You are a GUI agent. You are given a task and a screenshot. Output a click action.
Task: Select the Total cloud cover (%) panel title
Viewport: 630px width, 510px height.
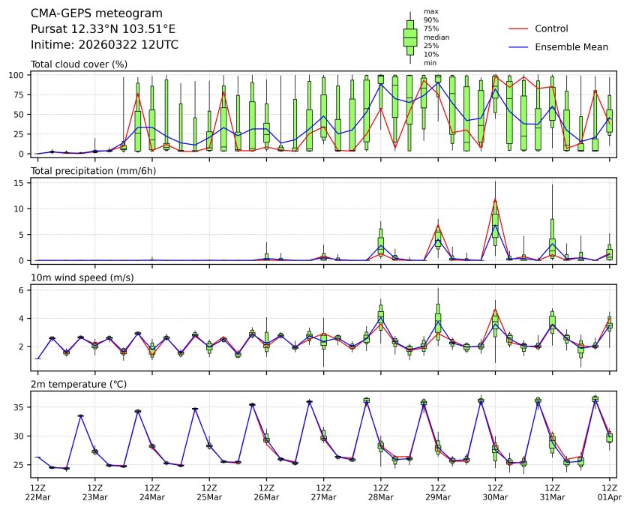(x=79, y=64)
